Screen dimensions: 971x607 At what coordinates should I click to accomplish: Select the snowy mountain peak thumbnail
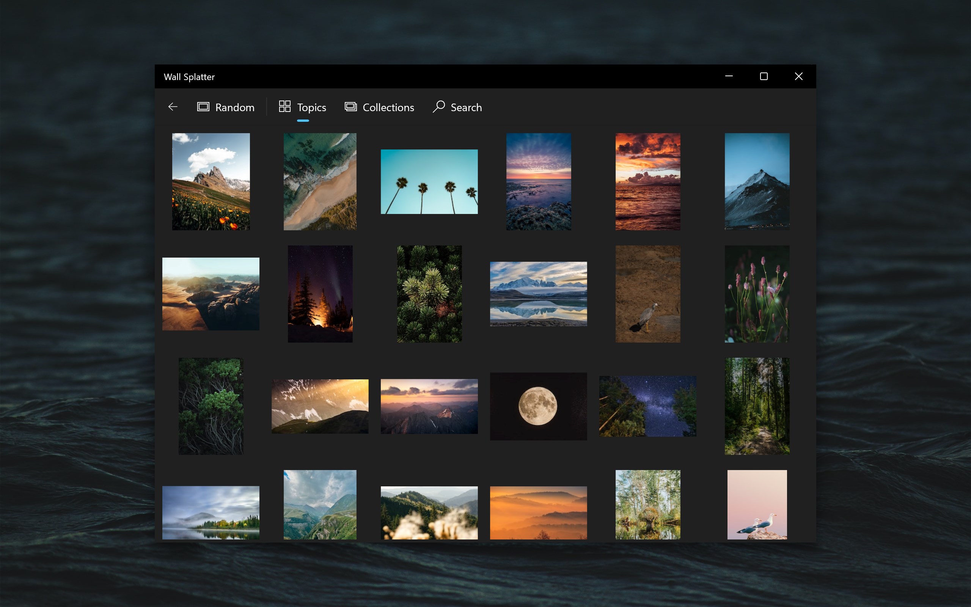pos(757,181)
